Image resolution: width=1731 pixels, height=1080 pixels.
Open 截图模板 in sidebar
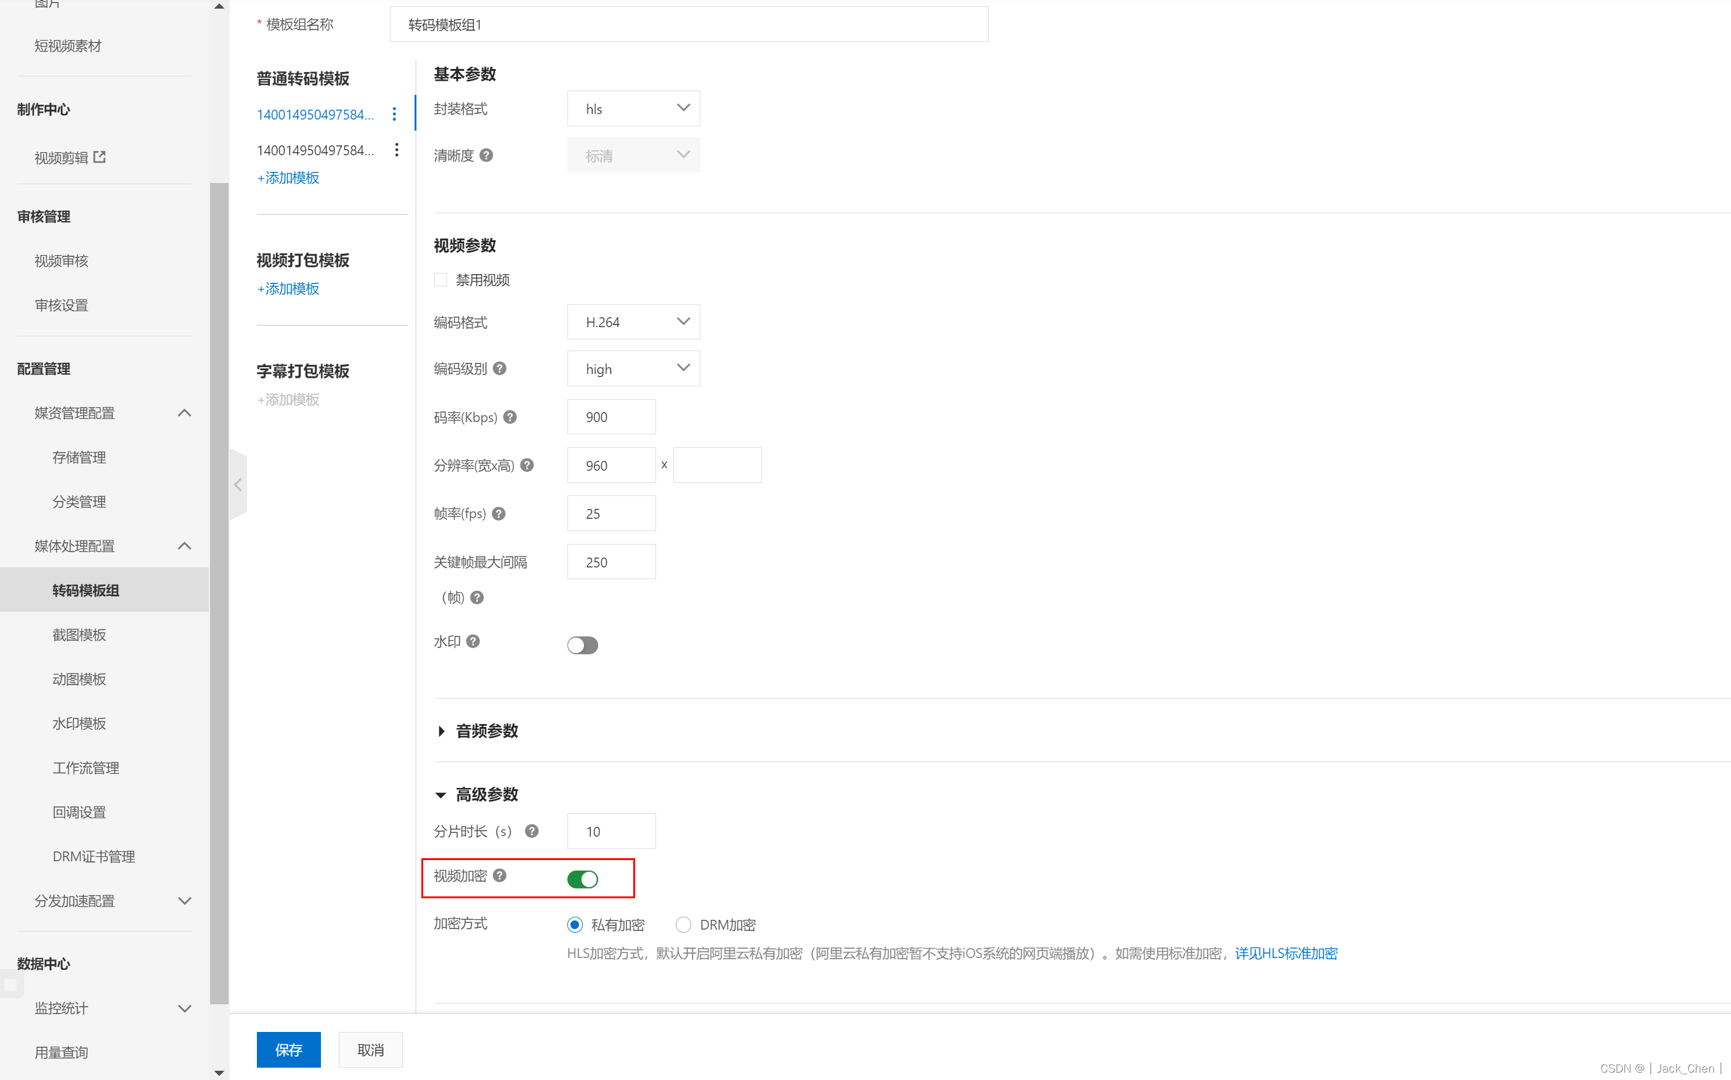79,635
